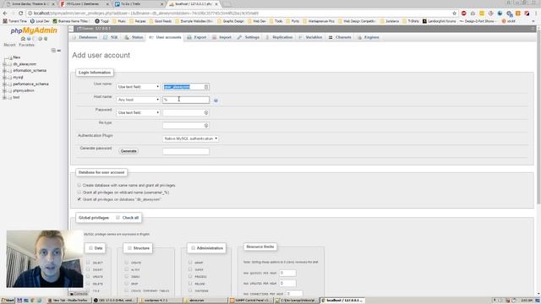Expand the db_alexeyrom database tree node
Image resolution: width=541 pixels, height=304 pixels.
(x=4, y=64)
